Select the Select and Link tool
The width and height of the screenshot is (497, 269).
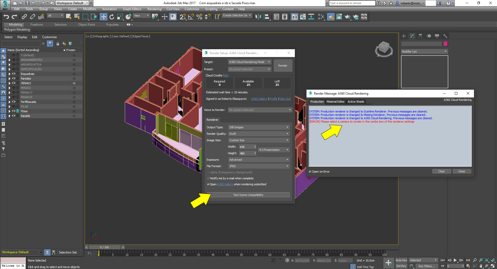[x=24, y=17]
